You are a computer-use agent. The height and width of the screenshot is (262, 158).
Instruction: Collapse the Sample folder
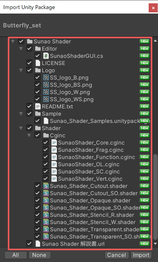tap(21, 114)
